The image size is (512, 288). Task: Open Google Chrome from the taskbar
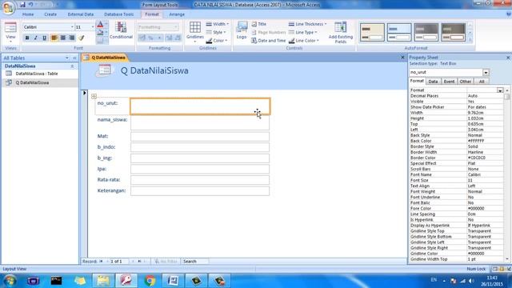click(x=150, y=281)
